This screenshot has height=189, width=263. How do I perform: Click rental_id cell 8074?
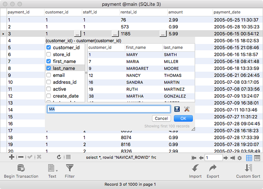coord(126,137)
